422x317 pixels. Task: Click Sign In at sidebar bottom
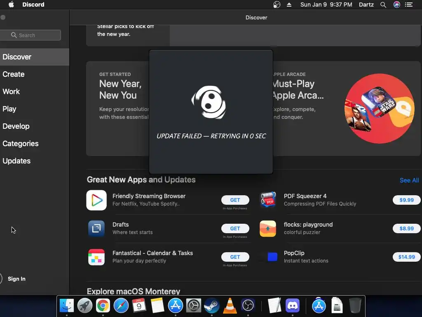16,279
